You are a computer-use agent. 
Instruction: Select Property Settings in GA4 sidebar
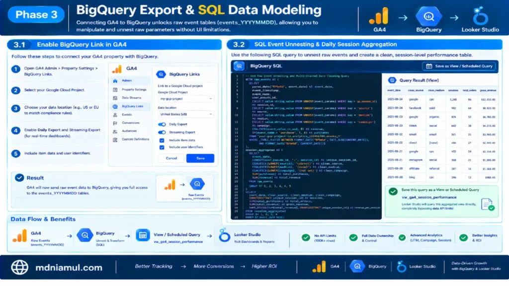[x=130, y=89]
